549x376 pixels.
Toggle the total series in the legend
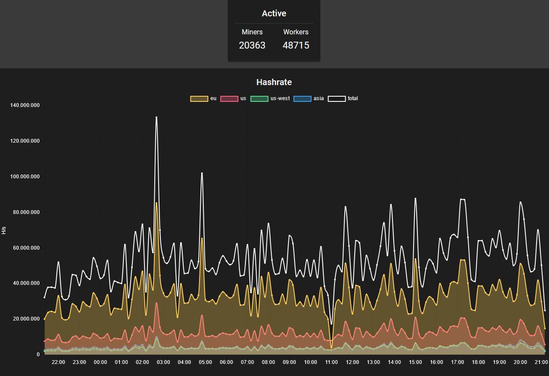pos(343,98)
